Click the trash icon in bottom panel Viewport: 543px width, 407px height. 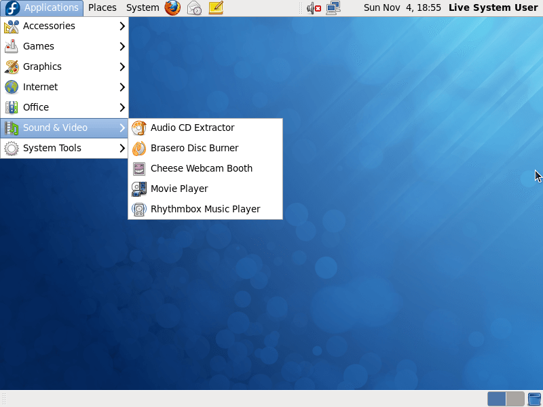tap(535, 399)
